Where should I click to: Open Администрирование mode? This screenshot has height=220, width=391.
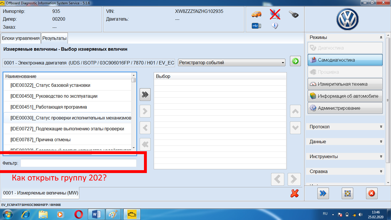tap(345, 108)
